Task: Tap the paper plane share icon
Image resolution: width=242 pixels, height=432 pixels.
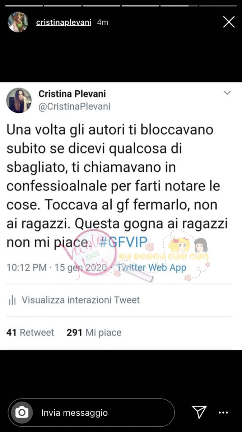Action: (199, 412)
